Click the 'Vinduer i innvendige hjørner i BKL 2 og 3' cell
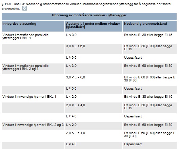Image resolution: width=179 pixels, height=151 pixels. (x=33, y=125)
